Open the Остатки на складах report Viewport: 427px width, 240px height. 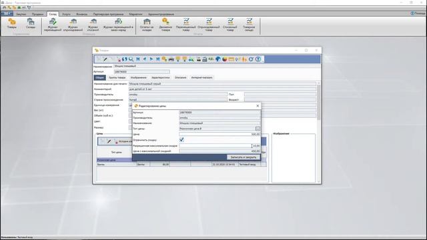[147, 25]
